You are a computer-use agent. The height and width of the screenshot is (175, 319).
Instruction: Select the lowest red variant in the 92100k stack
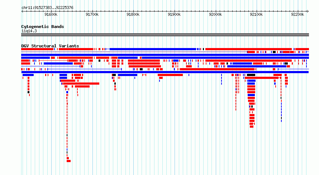(252, 127)
